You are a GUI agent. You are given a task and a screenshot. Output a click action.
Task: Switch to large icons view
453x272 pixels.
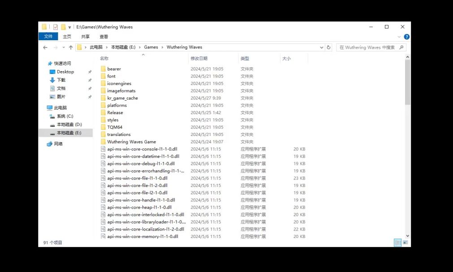tap(406, 242)
